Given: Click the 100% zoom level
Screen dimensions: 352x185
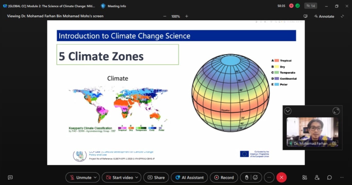Looking at the screenshot, I should [175, 16].
